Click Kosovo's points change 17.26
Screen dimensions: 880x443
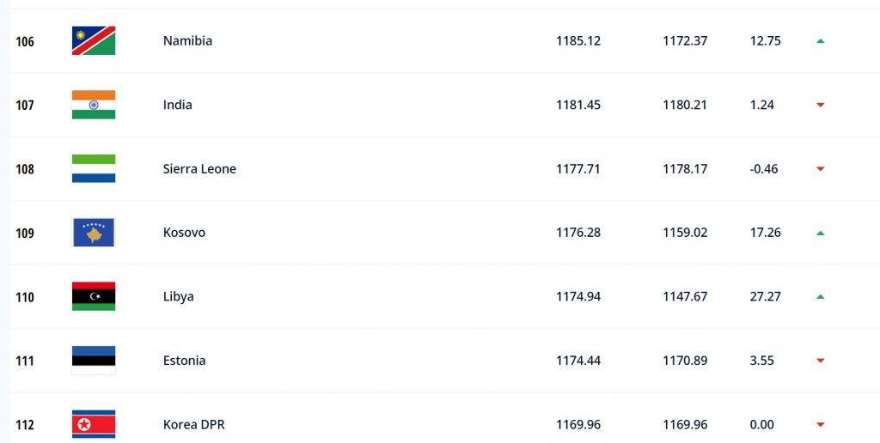click(x=765, y=233)
